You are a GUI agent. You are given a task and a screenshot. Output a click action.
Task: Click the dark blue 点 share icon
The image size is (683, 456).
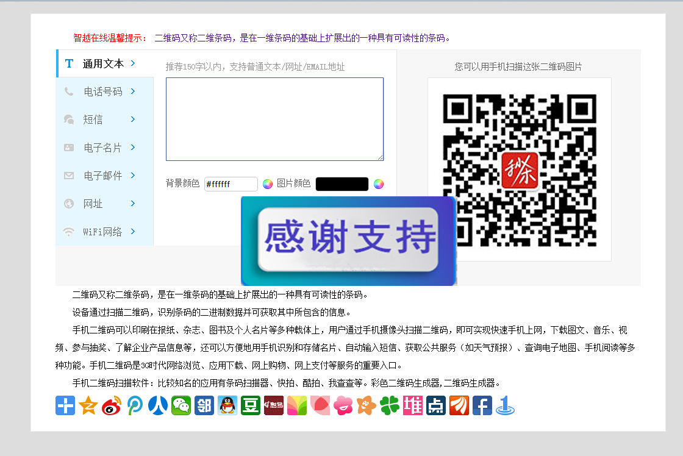[436, 405]
